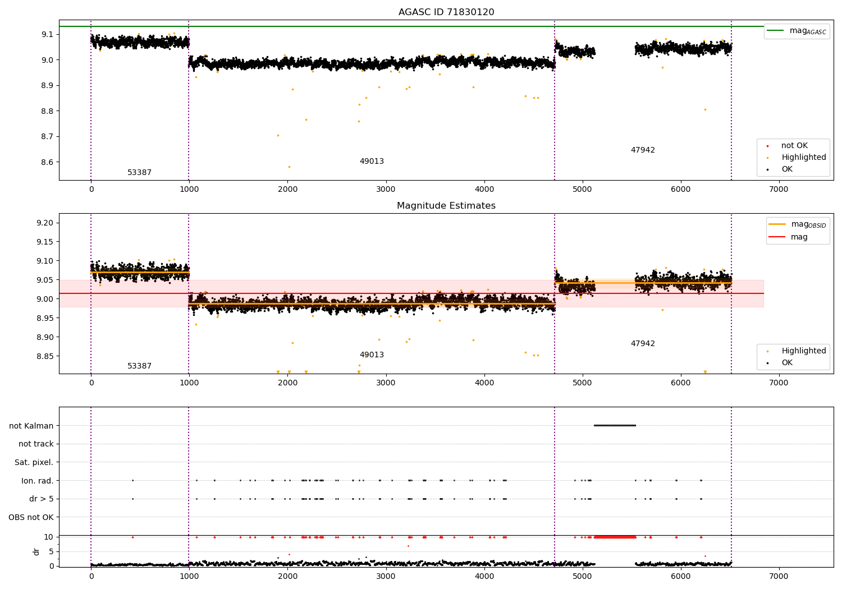Screen dimensions: 842x589
Task: Select the mag AGASC legend entry in top plot
Action: click(x=797, y=31)
